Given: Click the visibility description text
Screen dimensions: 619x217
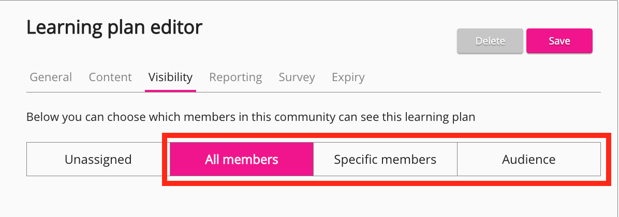Looking at the screenshot, I should click(250, 117).
